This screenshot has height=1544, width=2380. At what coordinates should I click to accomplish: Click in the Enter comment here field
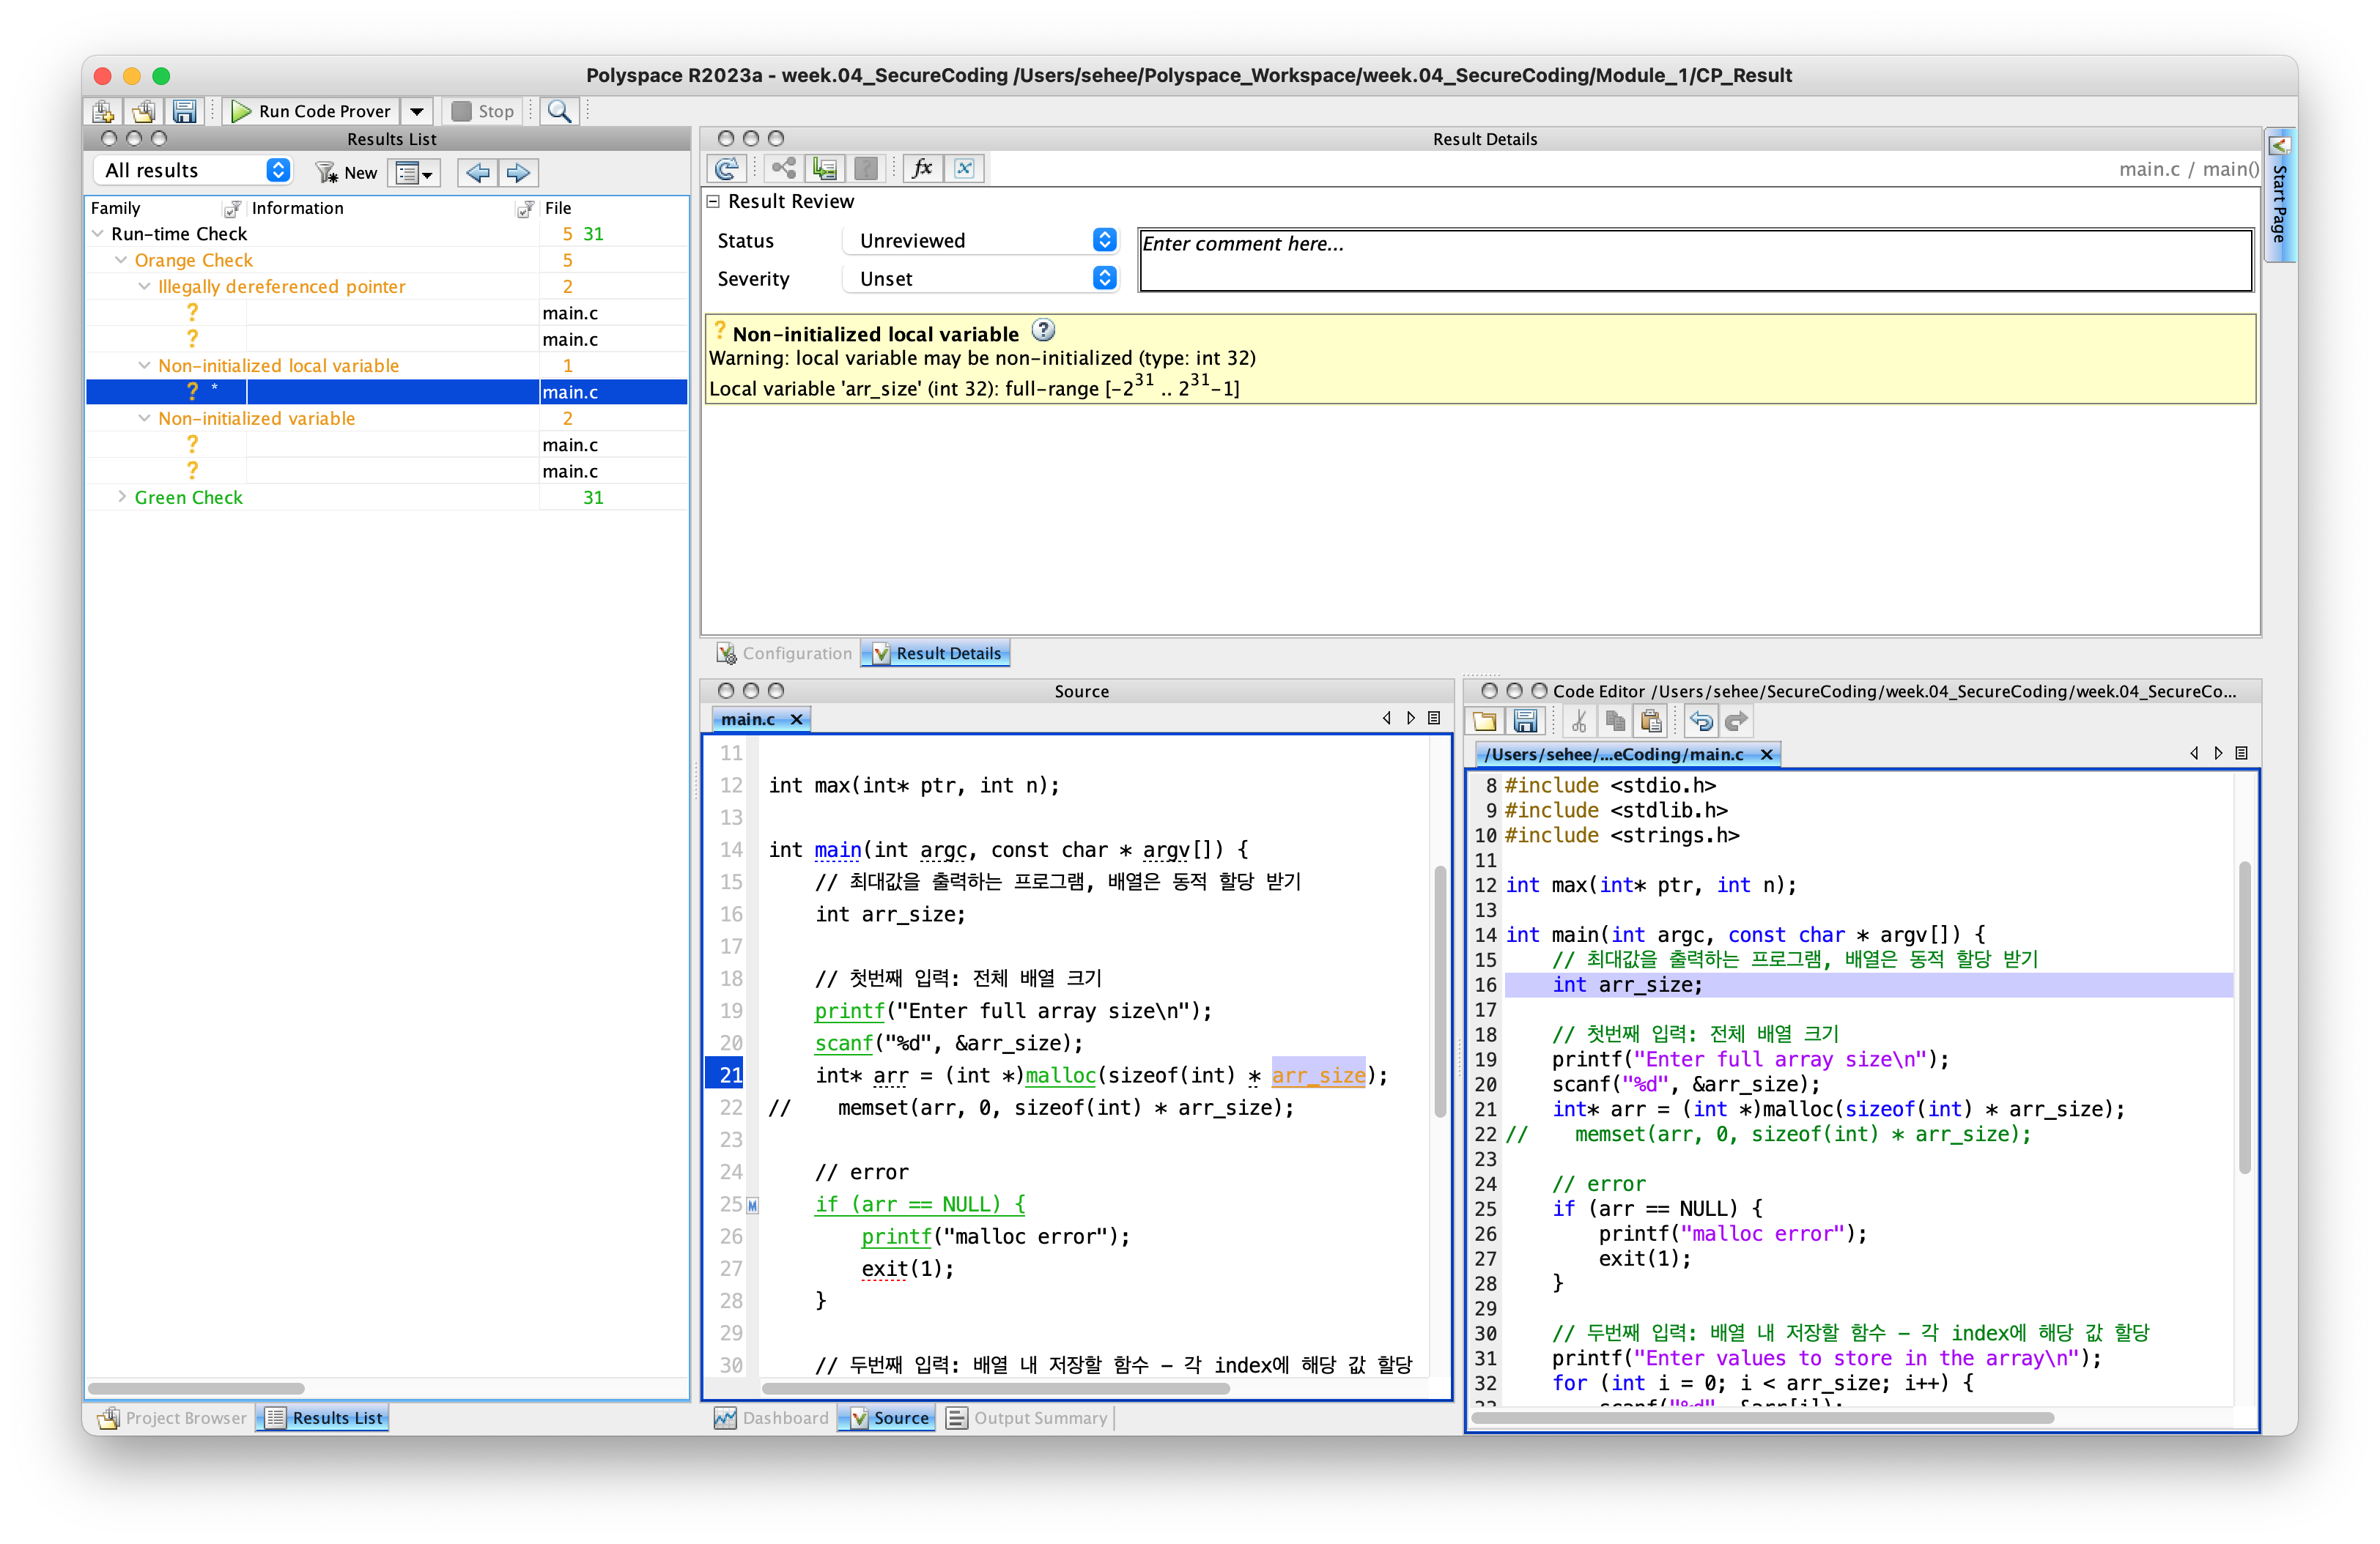(x=1694, y=260)
